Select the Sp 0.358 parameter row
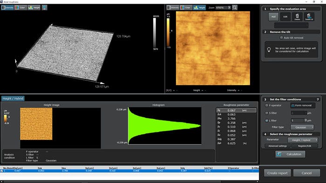This screenshot has height=183, width=326. (x=236, y=123)
